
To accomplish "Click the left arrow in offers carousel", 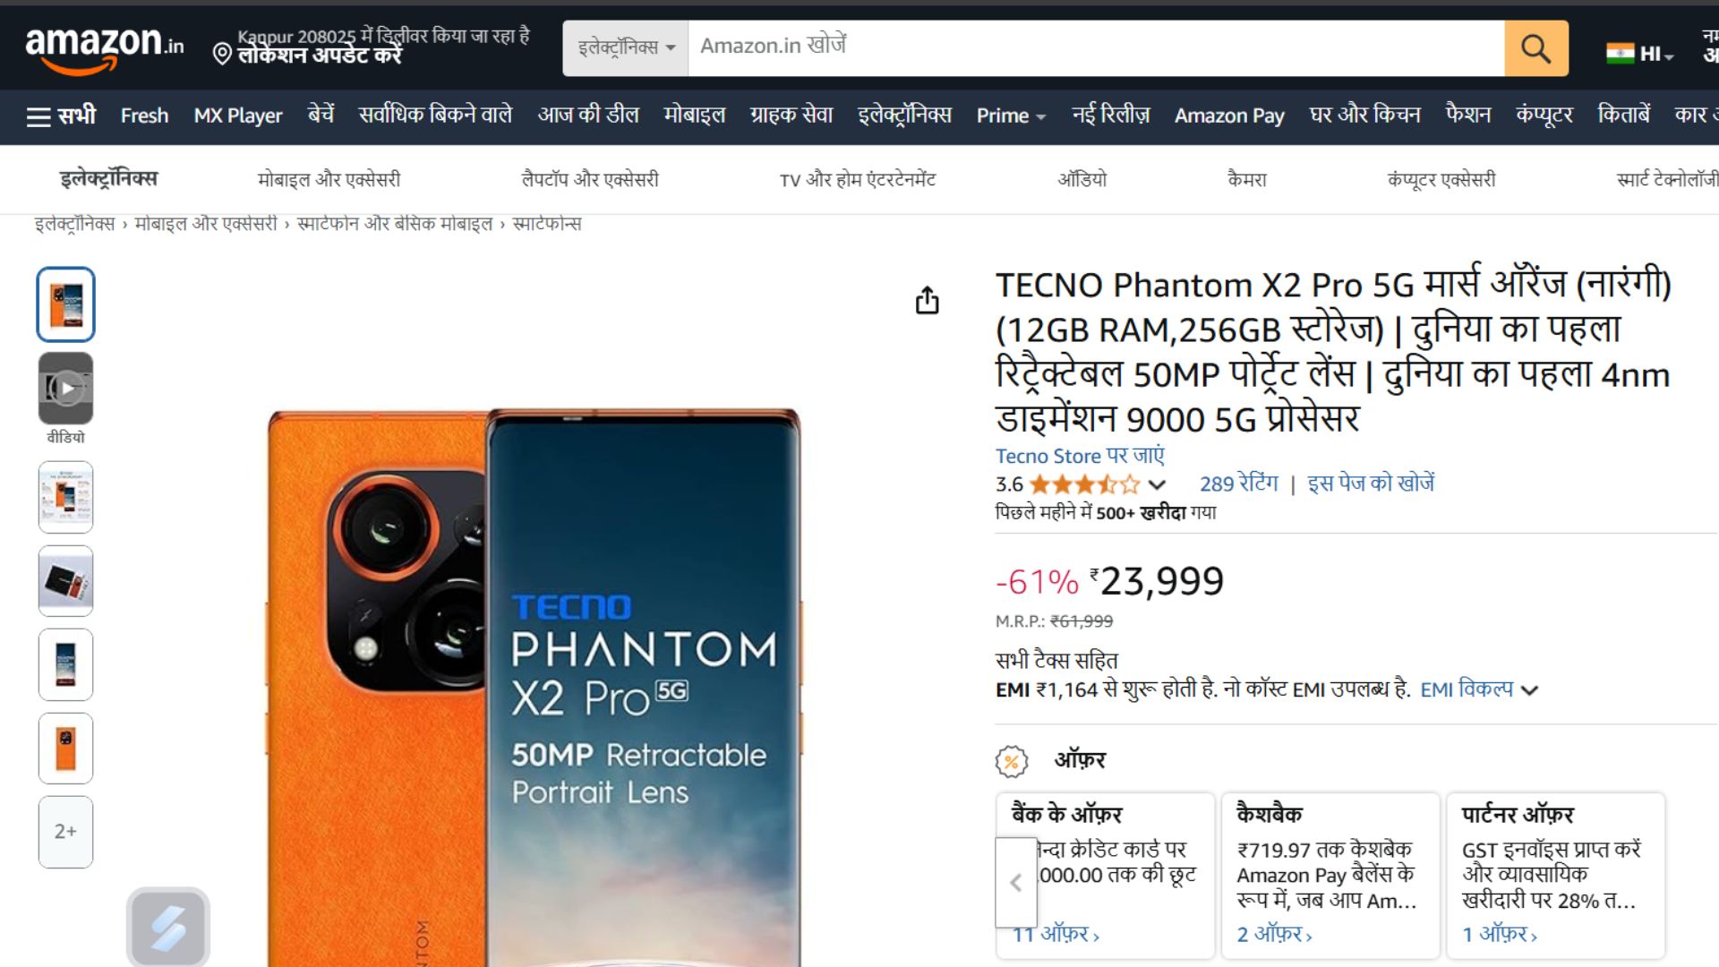I will tap(1016, 883).
